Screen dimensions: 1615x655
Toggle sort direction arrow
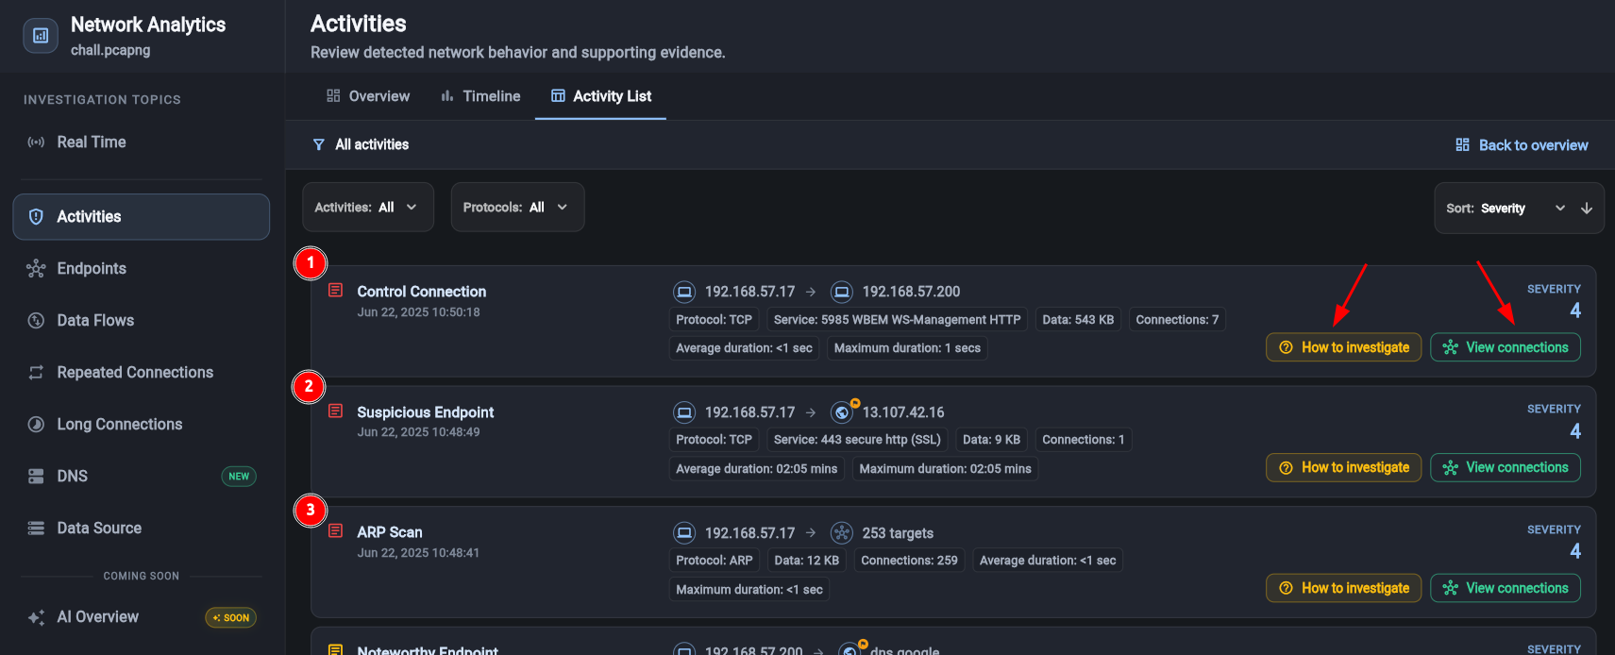1587,209
